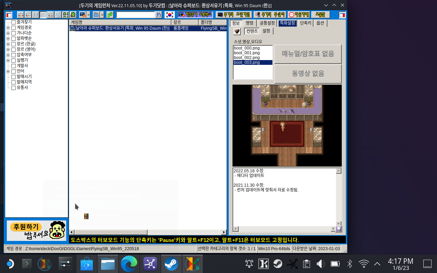Expand the 게임경로 tree node
Screen dimensions: 437x273
pos(8,28)
